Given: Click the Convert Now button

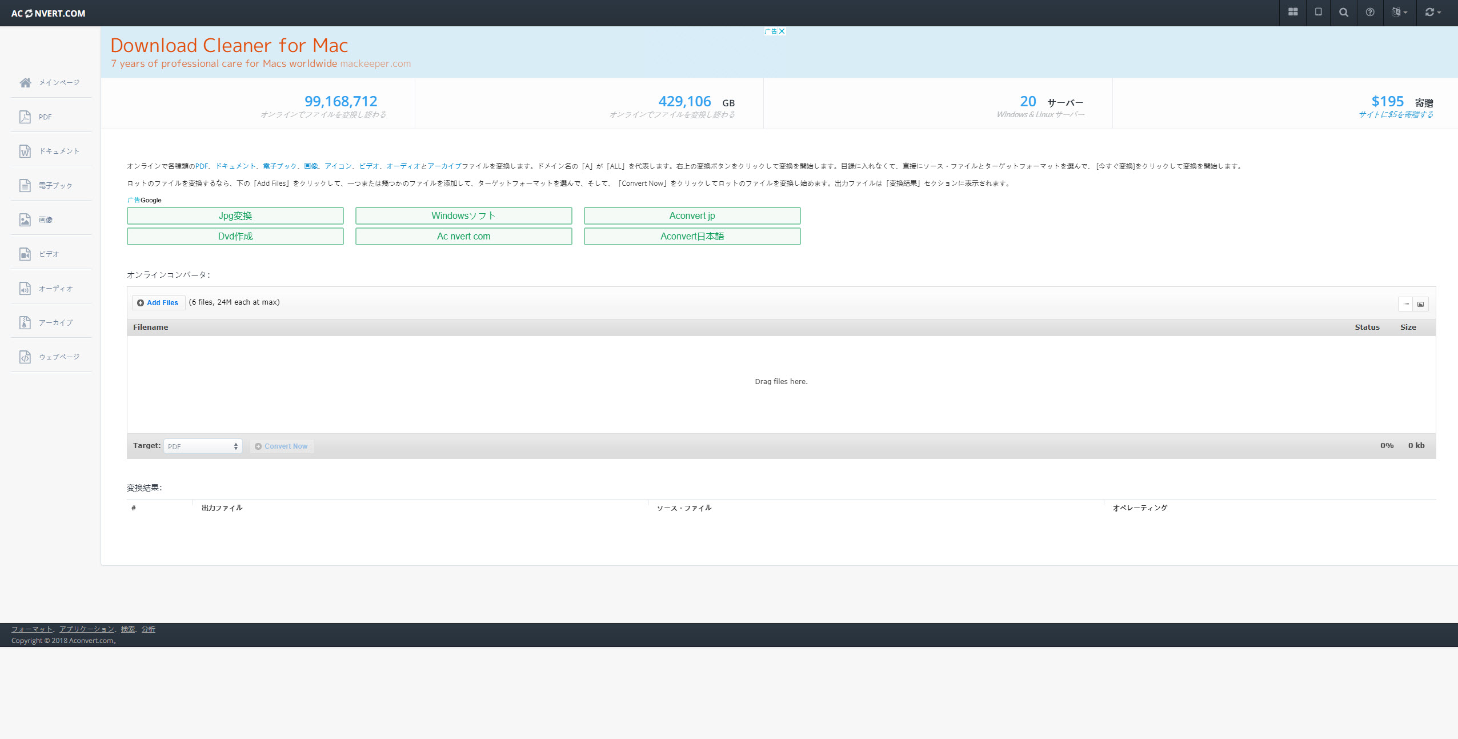Looking at the screenshot, I should (282, 446).
